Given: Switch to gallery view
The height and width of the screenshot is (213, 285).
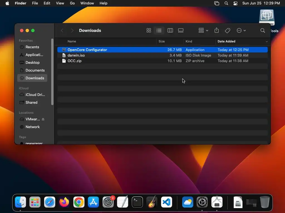Looking at the screenshot, I should (181, 31).
